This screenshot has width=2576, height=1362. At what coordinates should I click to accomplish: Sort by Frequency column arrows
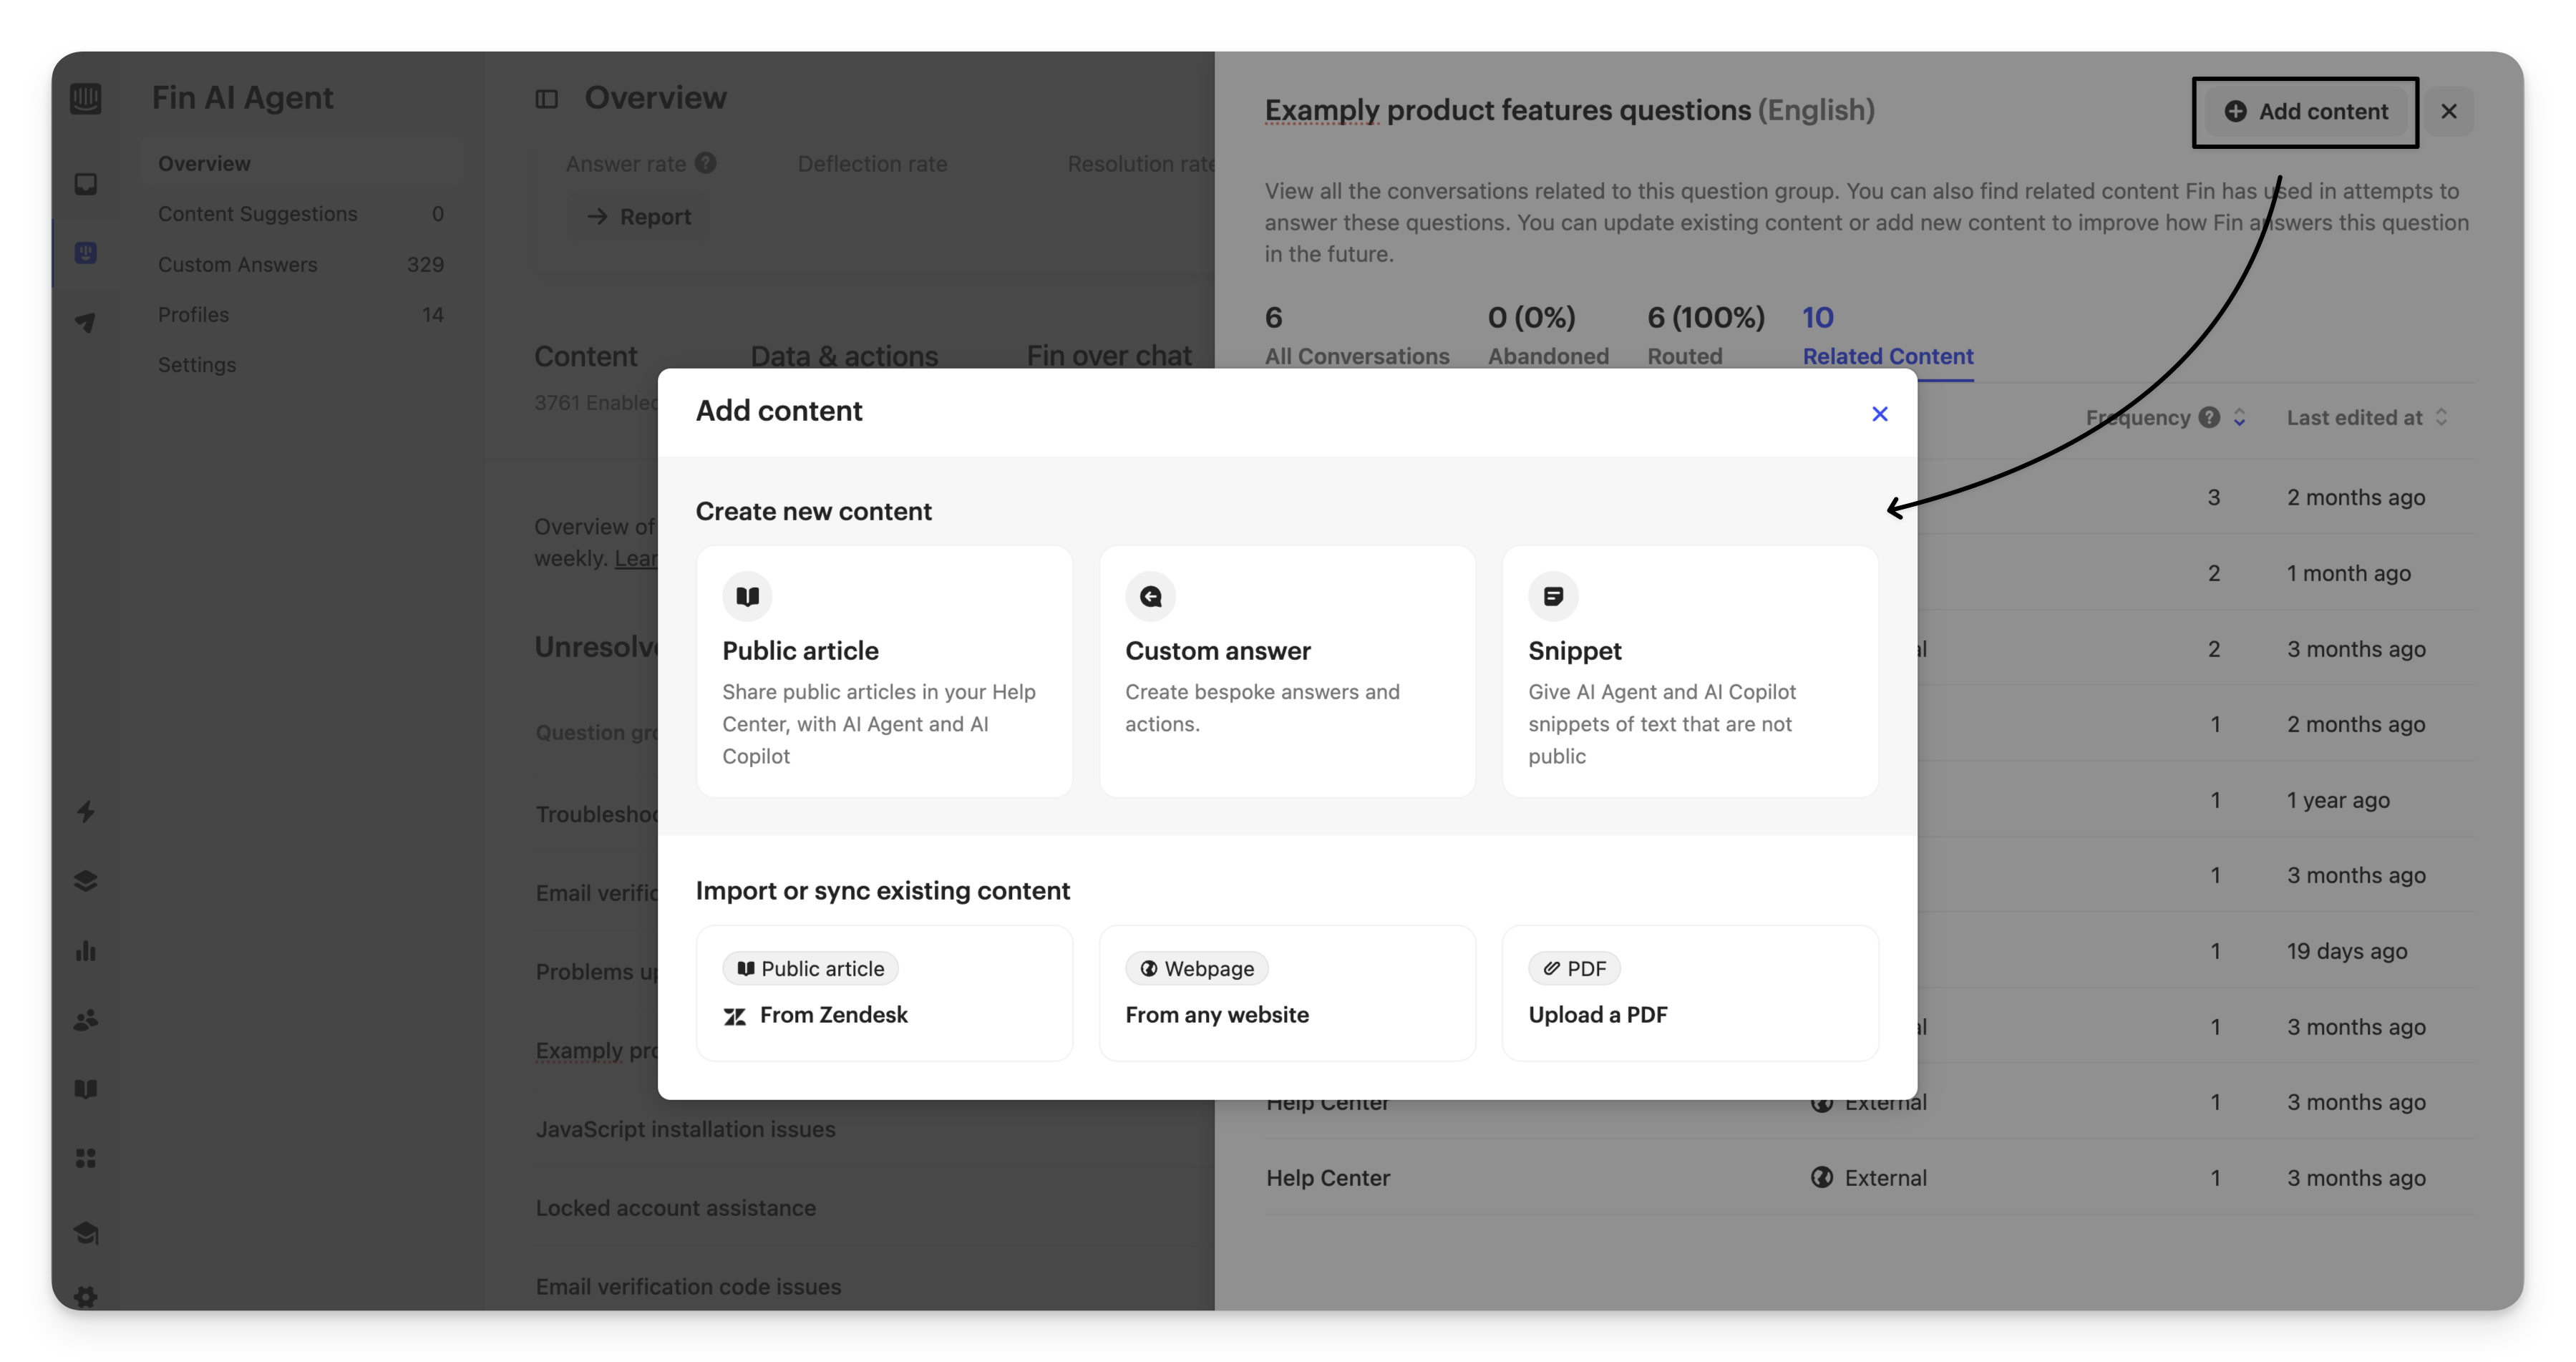2239,418
